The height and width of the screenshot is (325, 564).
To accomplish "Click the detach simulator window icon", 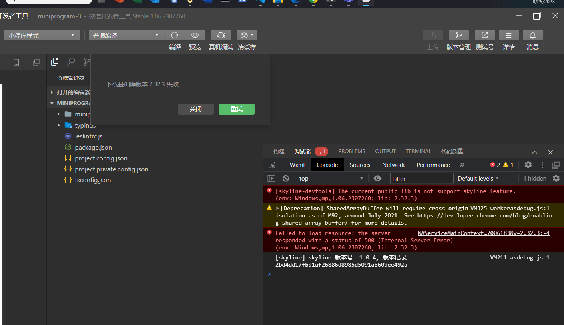I will coord(36,62).
